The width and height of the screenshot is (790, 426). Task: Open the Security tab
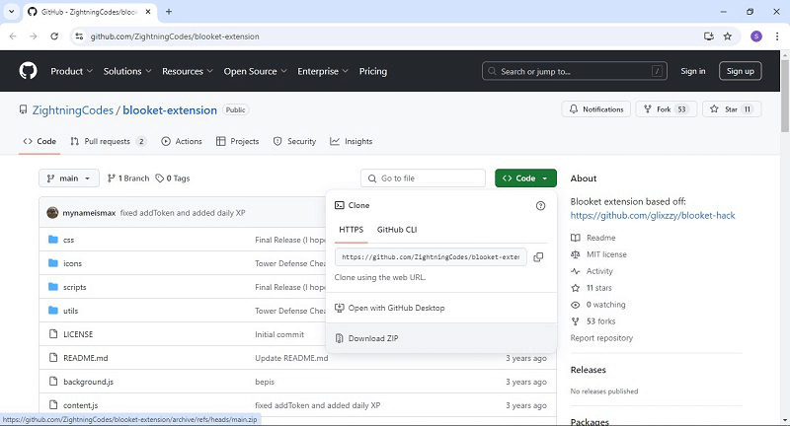coord(294,141)
